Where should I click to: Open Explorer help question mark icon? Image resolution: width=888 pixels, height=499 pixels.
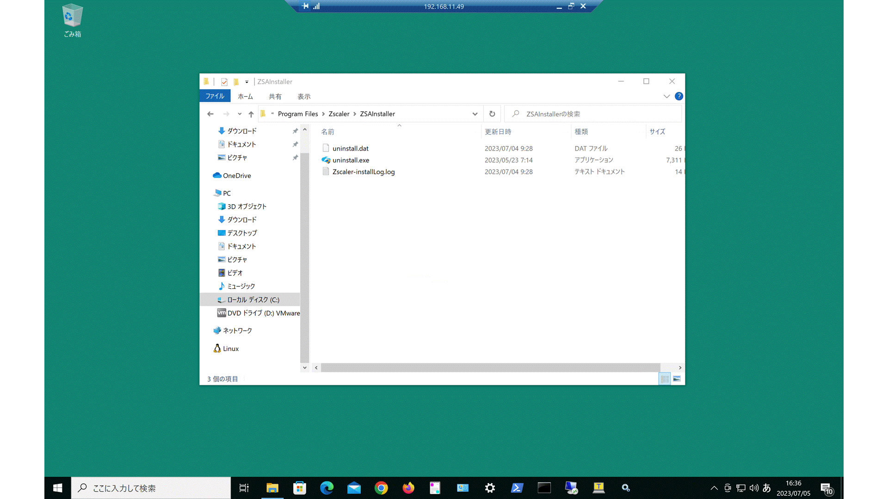click(678, 96)
